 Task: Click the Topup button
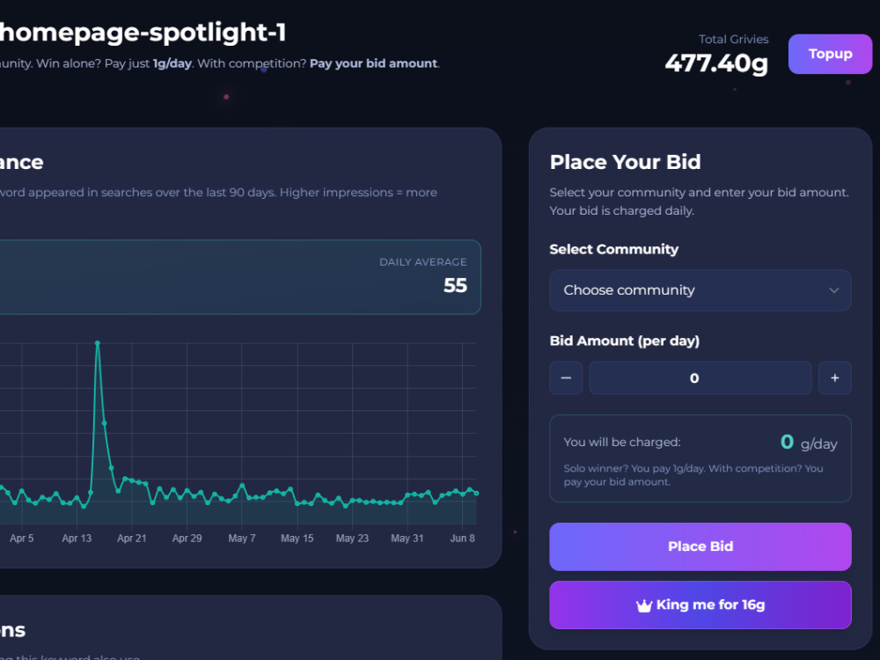(x=830, y=54)
